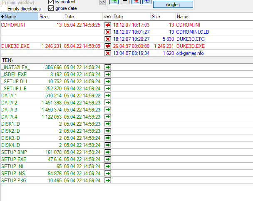Click the red X icon for CDROMINI.OLD

coord(107,32)
